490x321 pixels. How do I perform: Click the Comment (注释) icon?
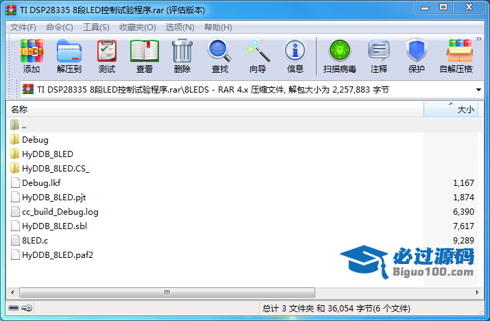[379, 51]
